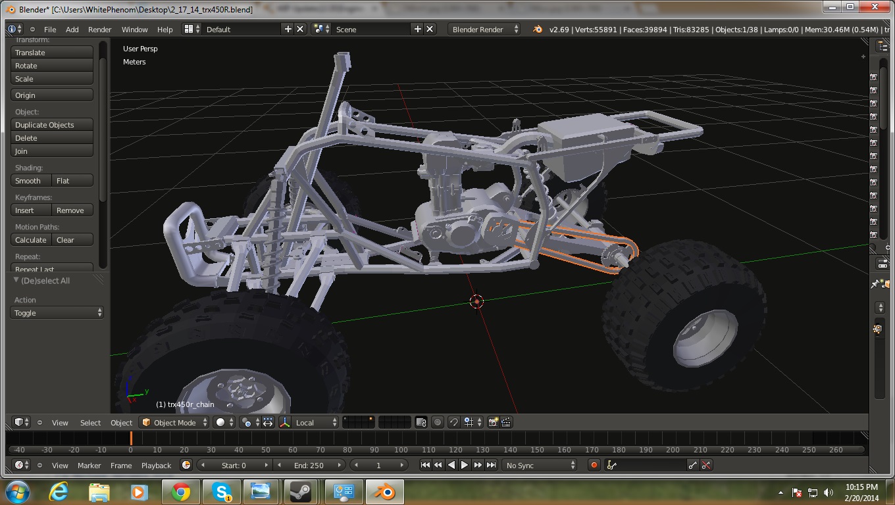This screenshot has height=505, width=895.
Task: Click the delete keyframe icon in timeline
Action: pyautogui.click(x=706, y=465)
